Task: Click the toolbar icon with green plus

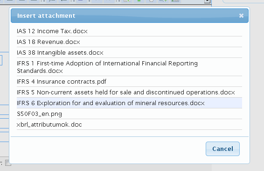Action: 163,1
